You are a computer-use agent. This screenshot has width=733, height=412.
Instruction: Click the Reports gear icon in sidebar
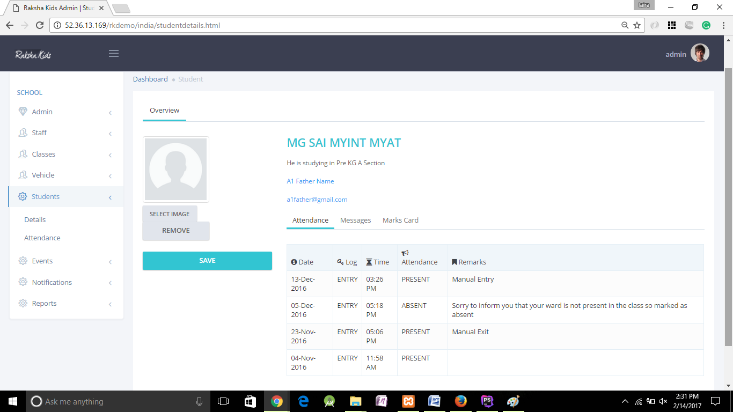[23, 303]
